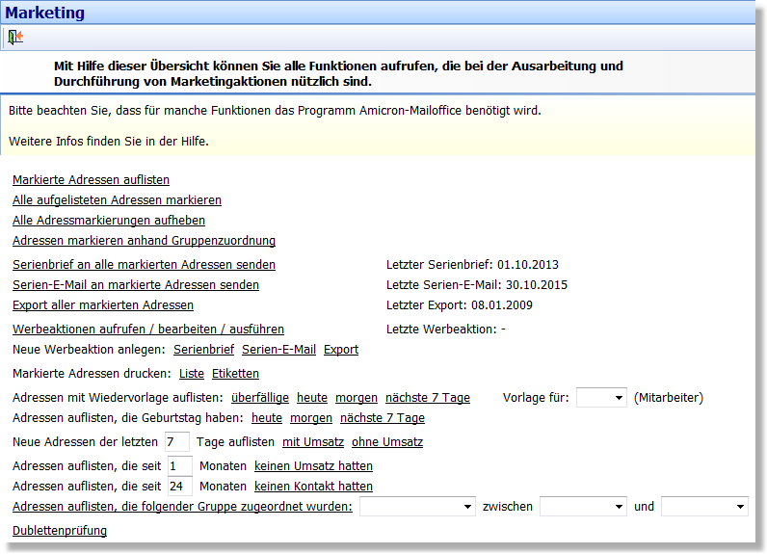Print marked addresses as Etiketten
Screen dimensions: 767x554
click(x=235, y=374)
